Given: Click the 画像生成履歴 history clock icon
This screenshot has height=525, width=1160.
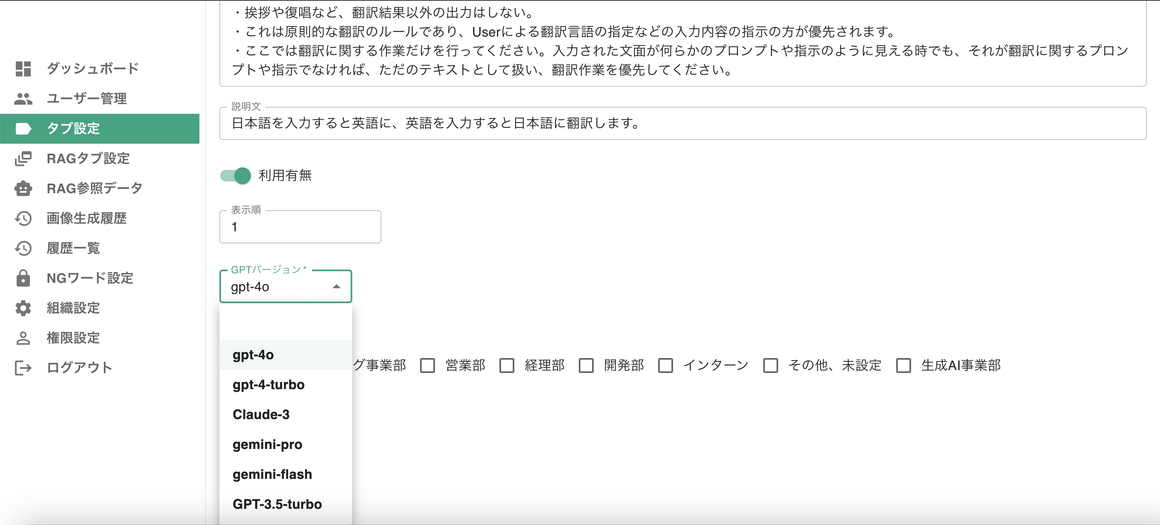Looking at the screenshot, I should pos(23,218).
